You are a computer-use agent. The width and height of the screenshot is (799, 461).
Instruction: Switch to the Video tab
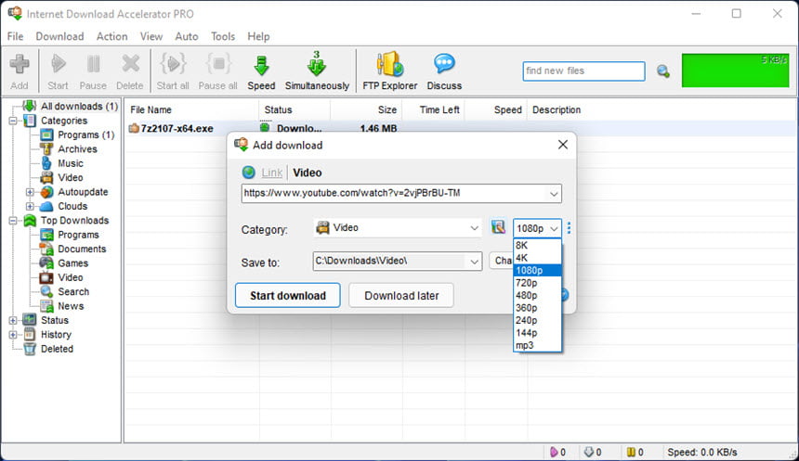308,173
